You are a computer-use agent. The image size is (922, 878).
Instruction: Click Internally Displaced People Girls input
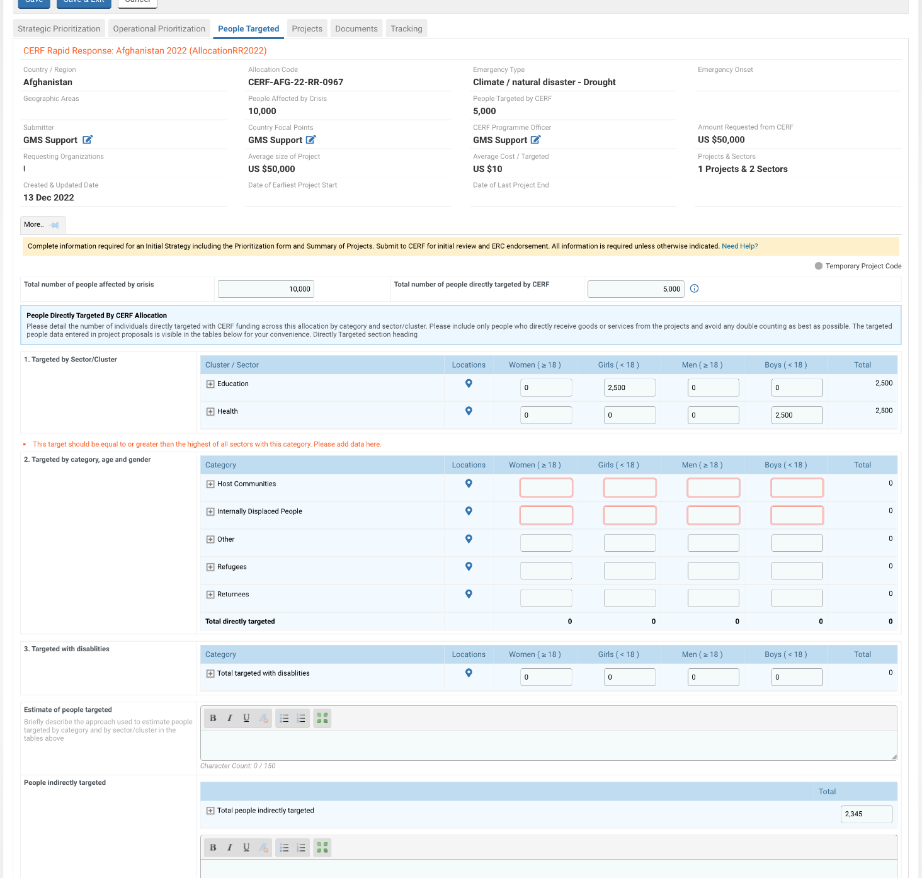(630, 515)
